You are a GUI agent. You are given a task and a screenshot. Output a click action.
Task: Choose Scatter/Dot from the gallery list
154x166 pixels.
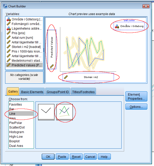coord(17,127)
